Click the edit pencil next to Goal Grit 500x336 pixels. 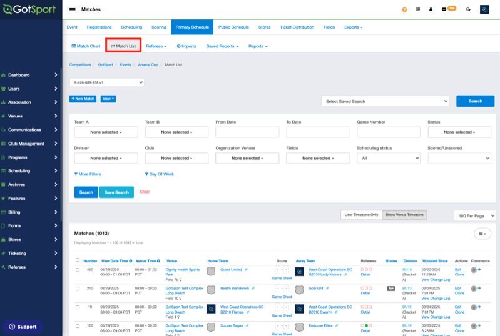coord(327,289)
